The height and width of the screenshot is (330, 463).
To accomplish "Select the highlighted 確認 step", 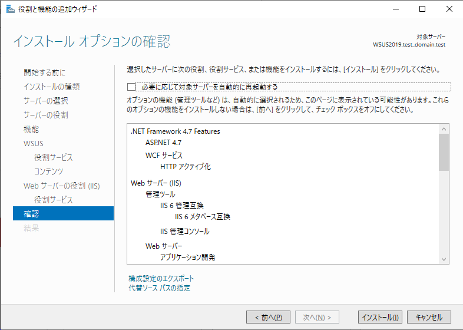I will [x=63, y=213].
